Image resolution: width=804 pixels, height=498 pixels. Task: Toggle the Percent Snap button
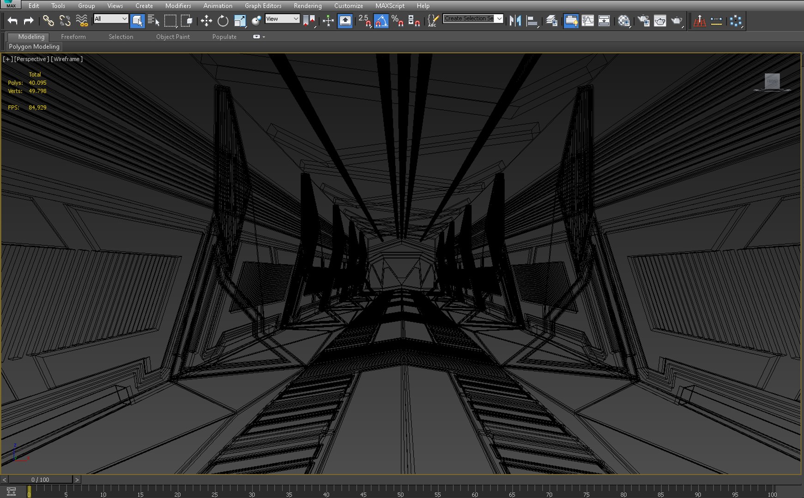(x=397, y=21)
